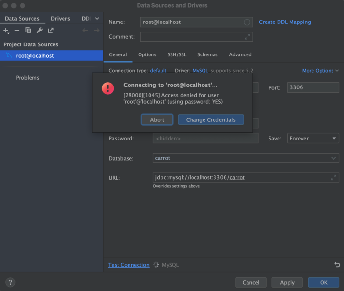Open the Save Forever dropdown
The height and width of the screenshot is (291, 344).
tap(313, 138)
